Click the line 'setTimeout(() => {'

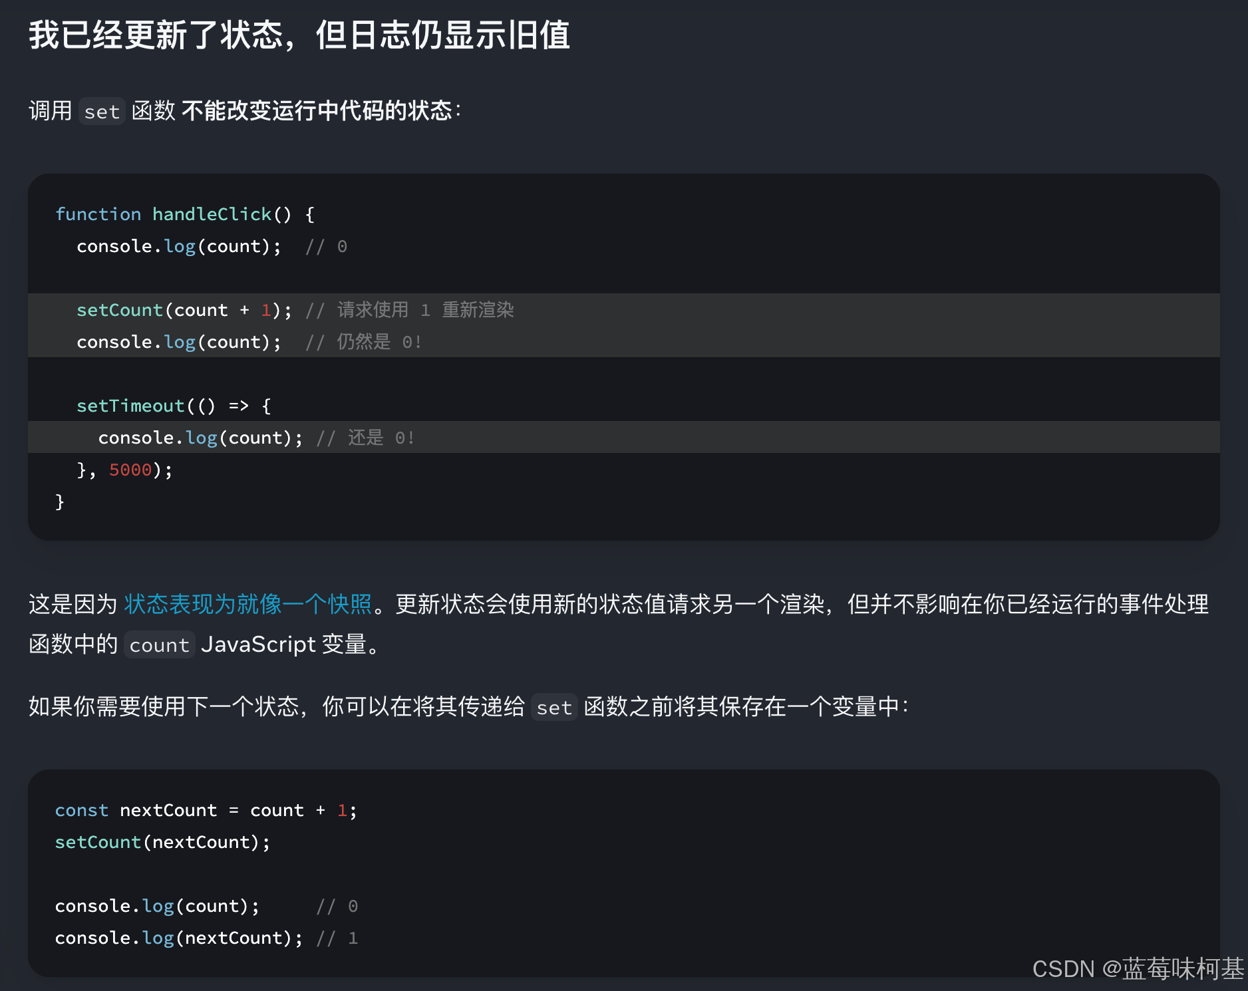[x=174, y=406]
